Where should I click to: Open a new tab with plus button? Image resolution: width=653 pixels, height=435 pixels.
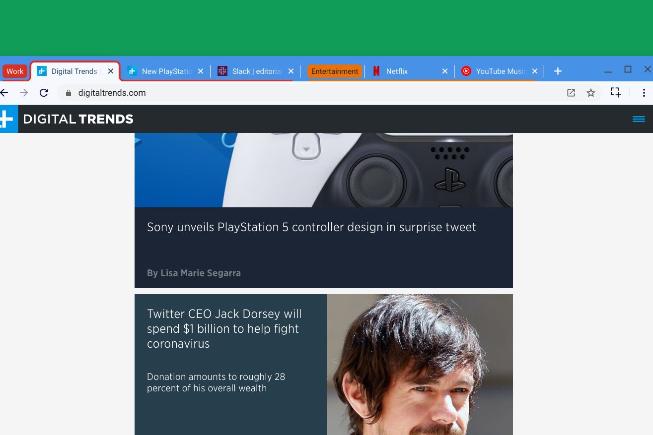558,71
